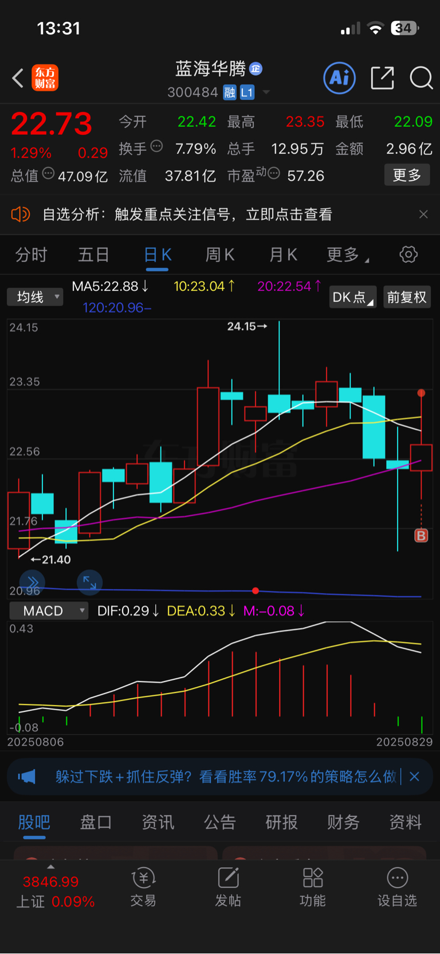The height and width of the screenshot is (954, 440).
Task: Tap the L1 level badge
Action: [247, 92]
